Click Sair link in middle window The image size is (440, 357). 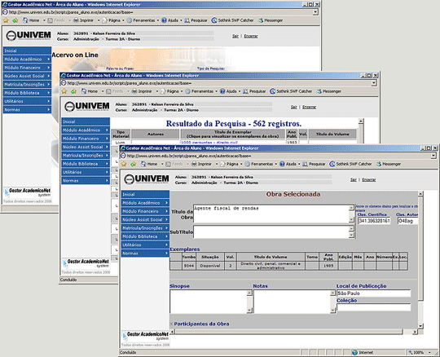[294, 107]
